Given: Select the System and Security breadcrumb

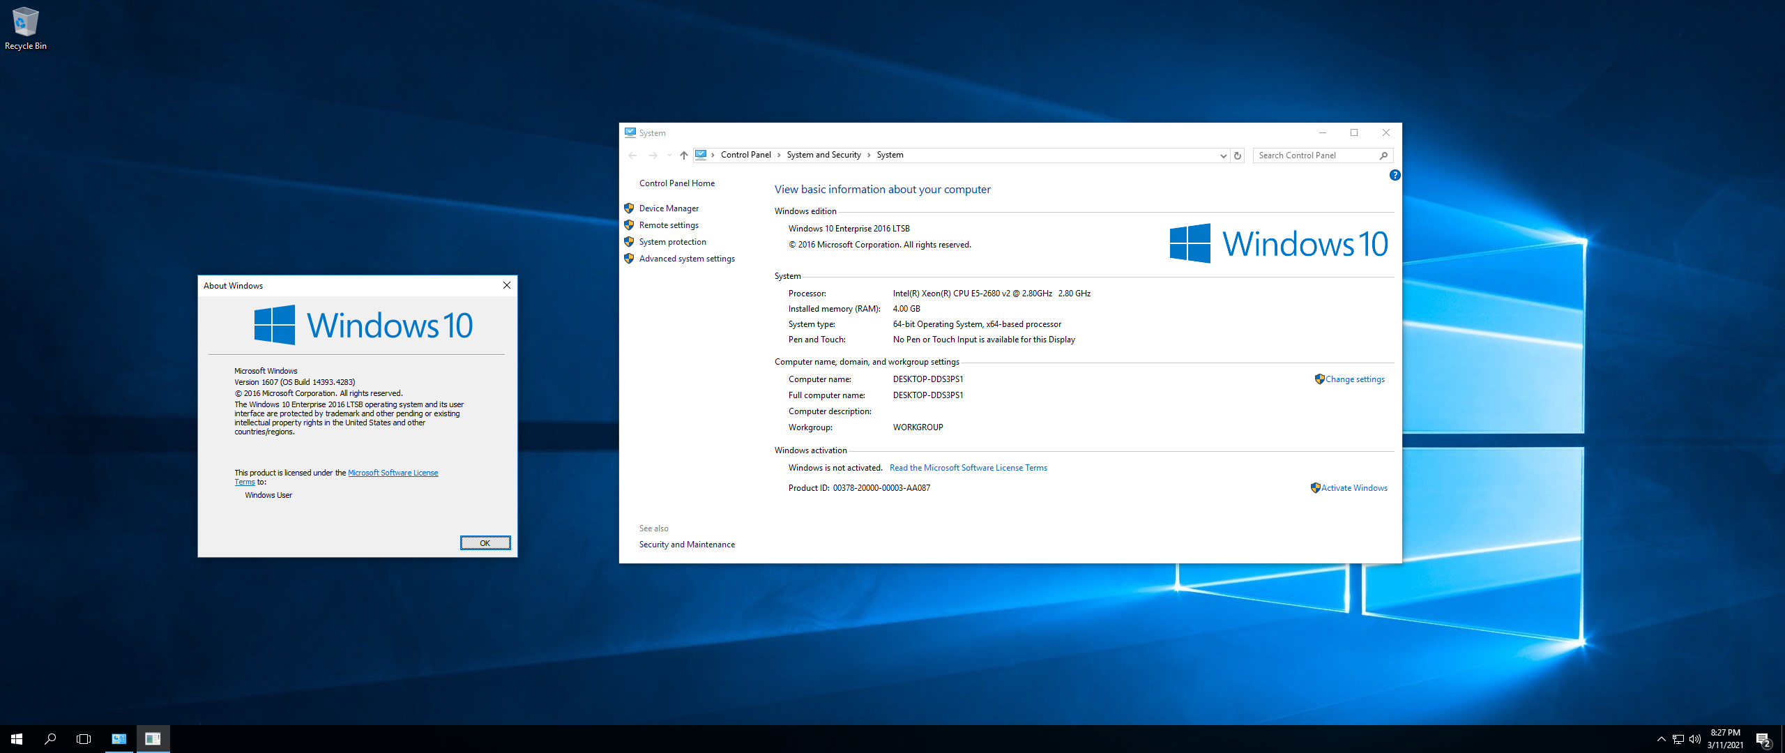Looking at the screenshot, I should 823,155.
